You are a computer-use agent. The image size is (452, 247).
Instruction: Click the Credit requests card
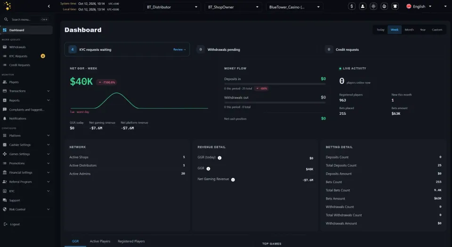(383, 49)
